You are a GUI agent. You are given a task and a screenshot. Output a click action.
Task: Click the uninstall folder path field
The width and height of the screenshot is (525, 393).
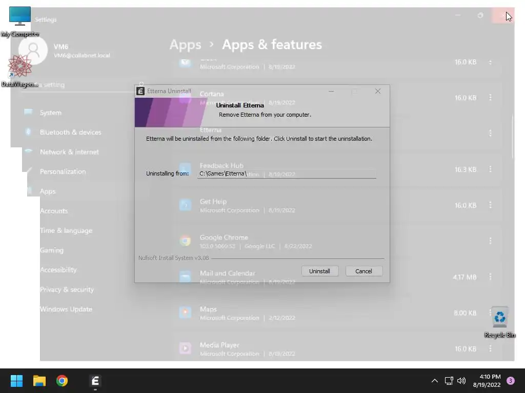[287, 173]
